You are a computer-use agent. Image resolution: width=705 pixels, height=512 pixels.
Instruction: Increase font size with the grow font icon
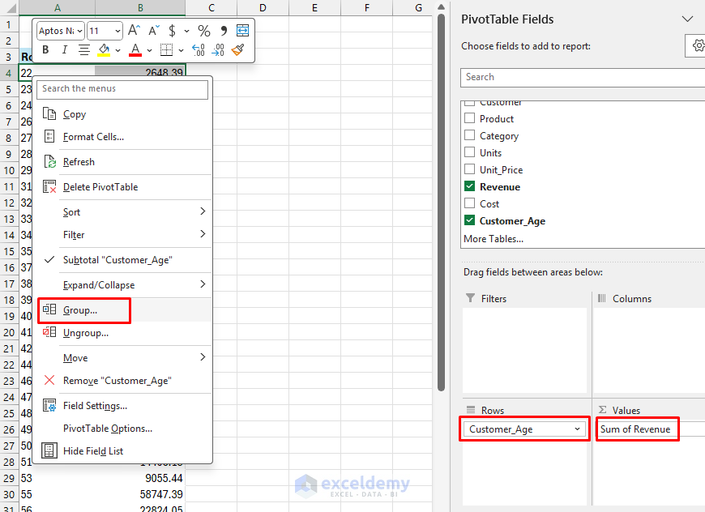pyautogui.click(x=132, y=30)
